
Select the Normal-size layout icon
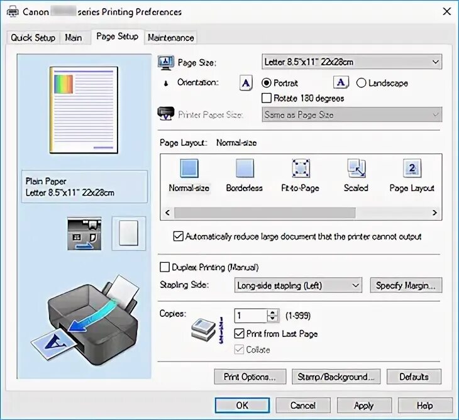pyautogui.click(x=189, y=169)
